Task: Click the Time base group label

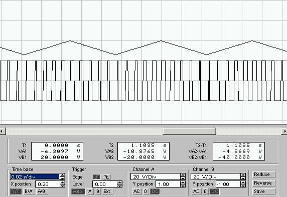Action: 23,169
